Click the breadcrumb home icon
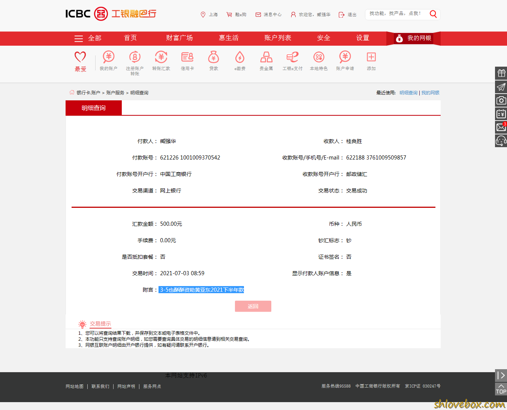This screenshot has width=507, height=410. tap(72, 92)
